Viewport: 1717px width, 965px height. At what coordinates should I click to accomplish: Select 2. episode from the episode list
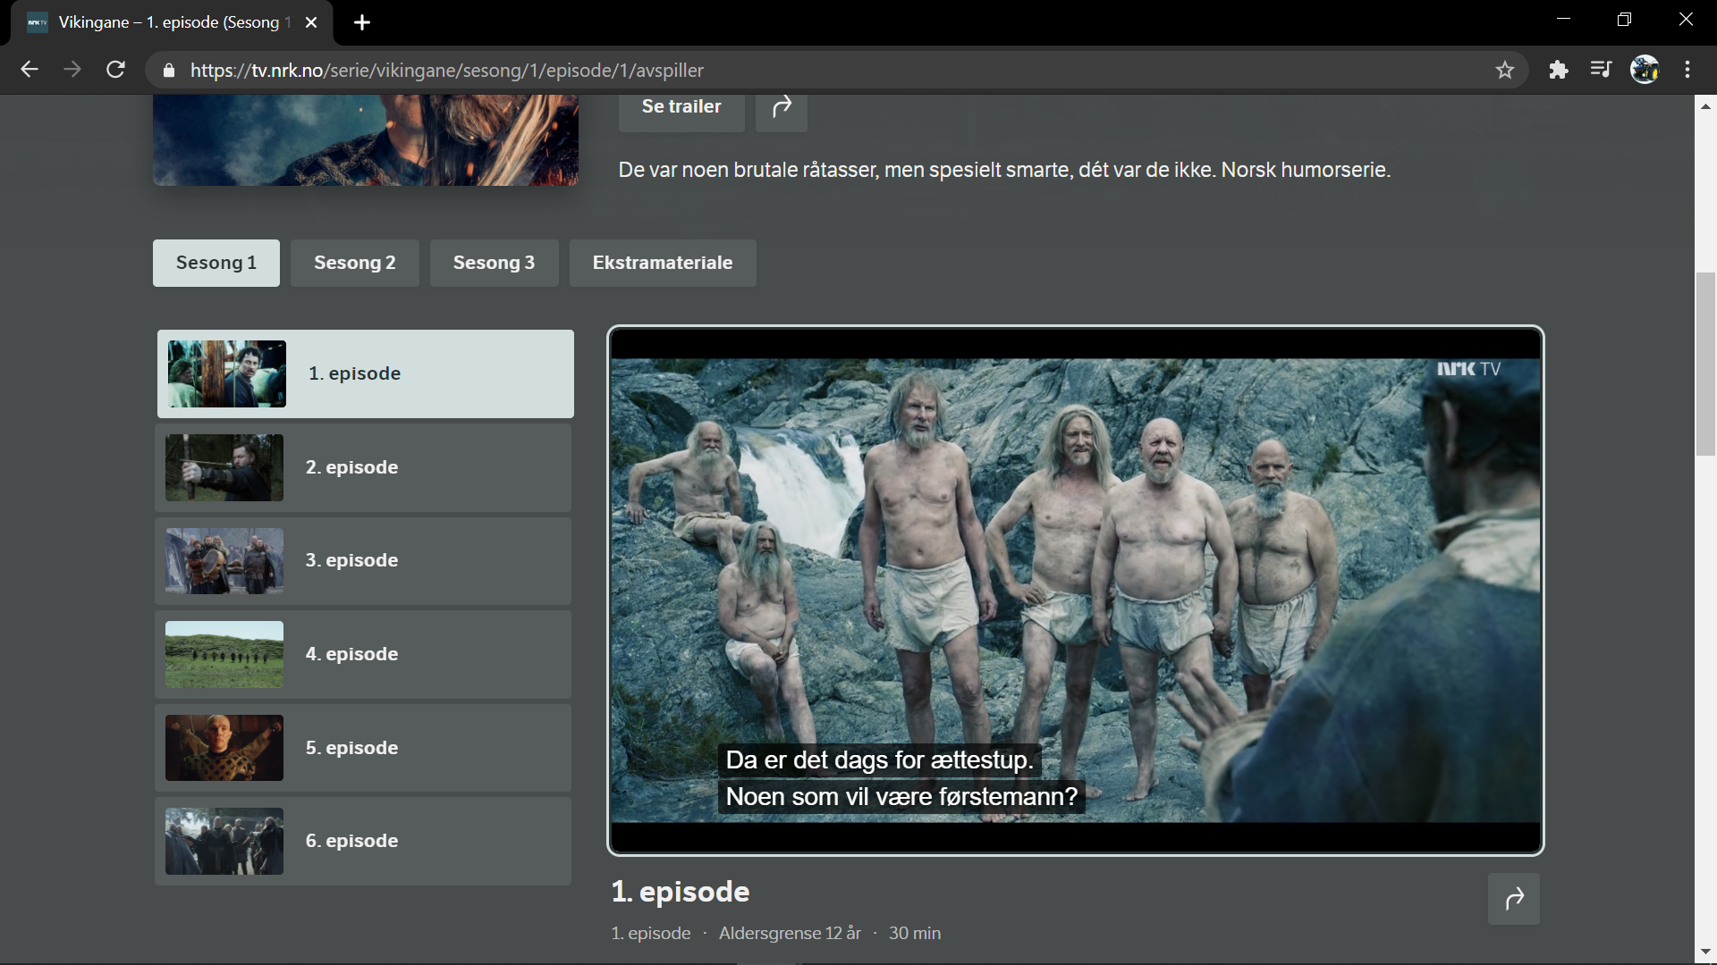click(363, 467)
